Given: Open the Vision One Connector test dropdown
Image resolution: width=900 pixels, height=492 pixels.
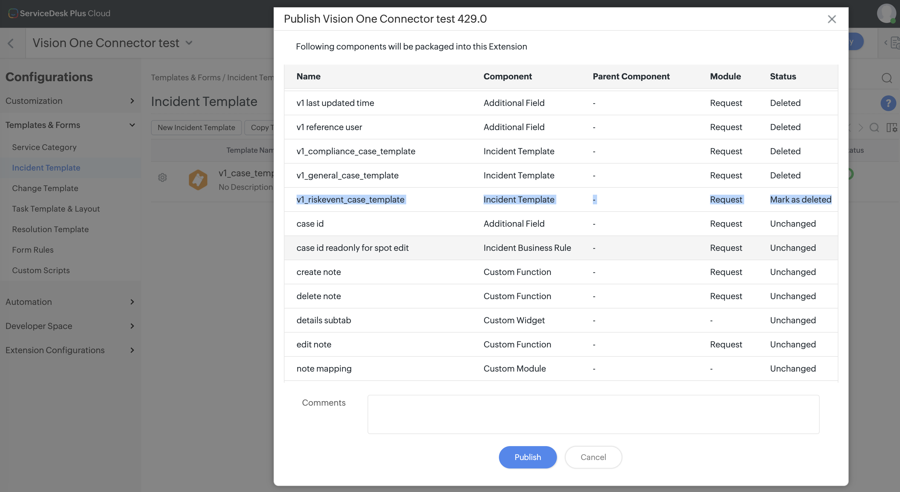Looking at the screenshot, I should click(189, 43).
